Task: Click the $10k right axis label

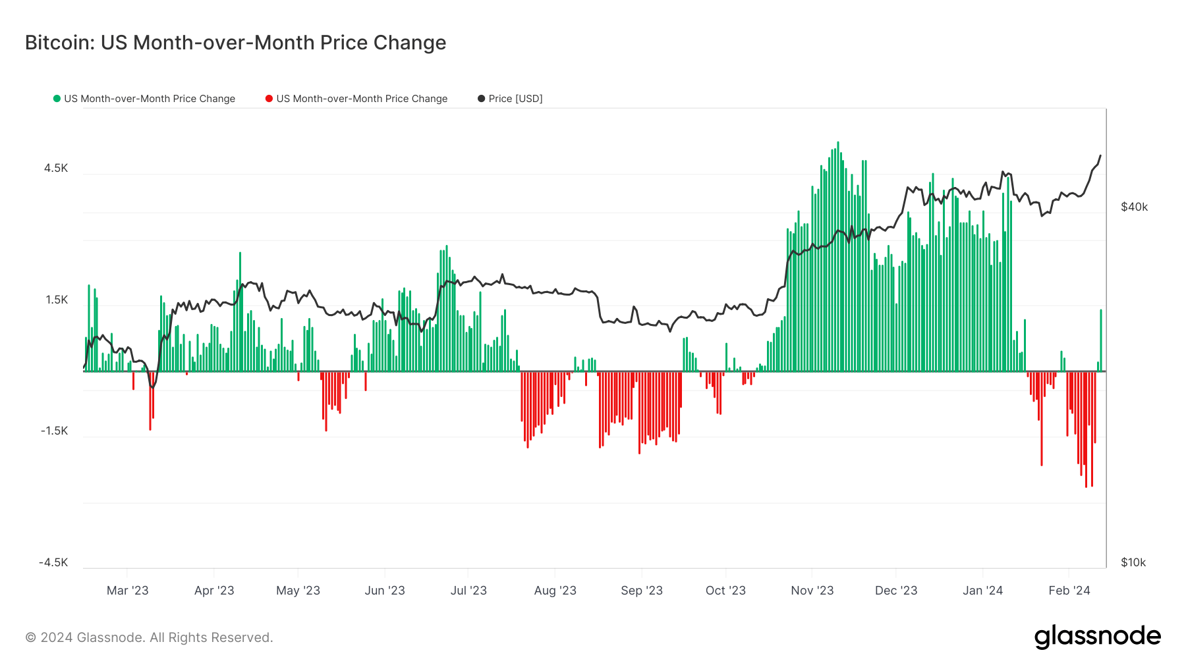Action: 1133,562
